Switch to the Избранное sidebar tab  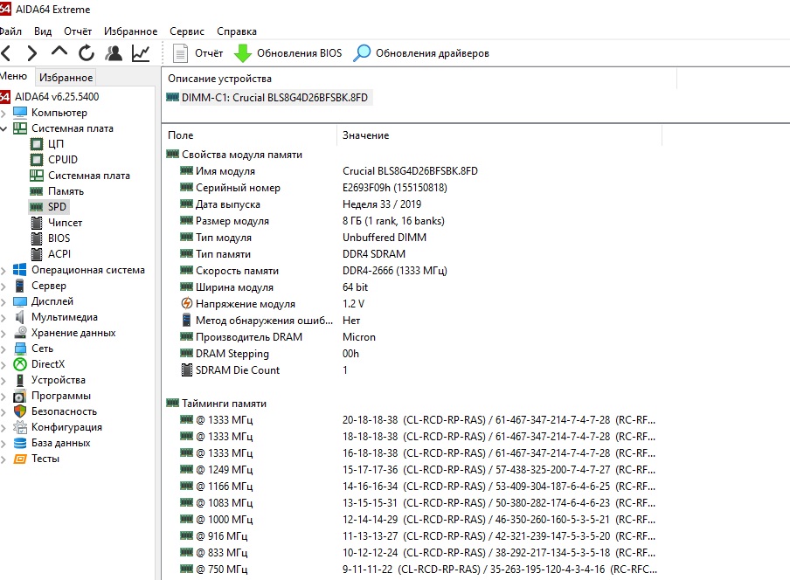coord(66,78)
